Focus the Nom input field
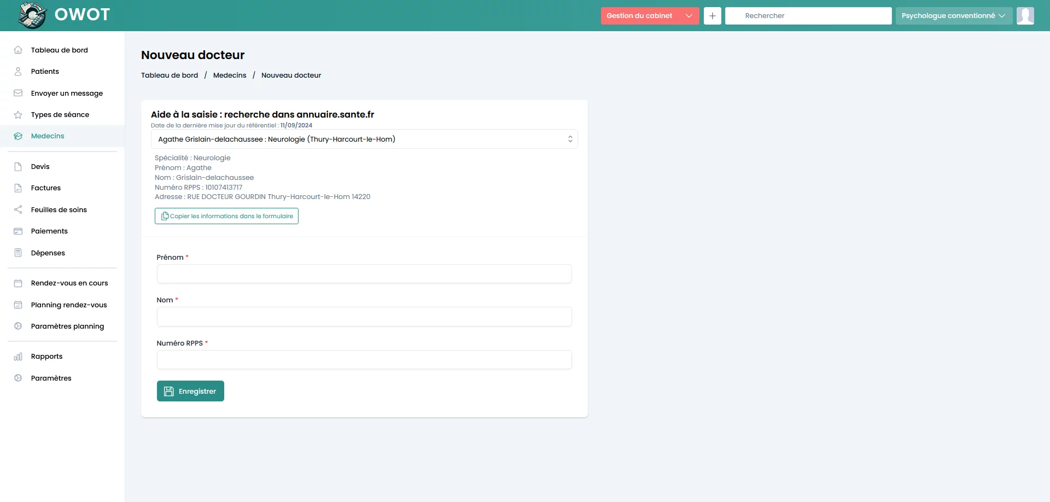This screenshot has width=1050, height=502. pyautogui.click(x=364, y=317)
